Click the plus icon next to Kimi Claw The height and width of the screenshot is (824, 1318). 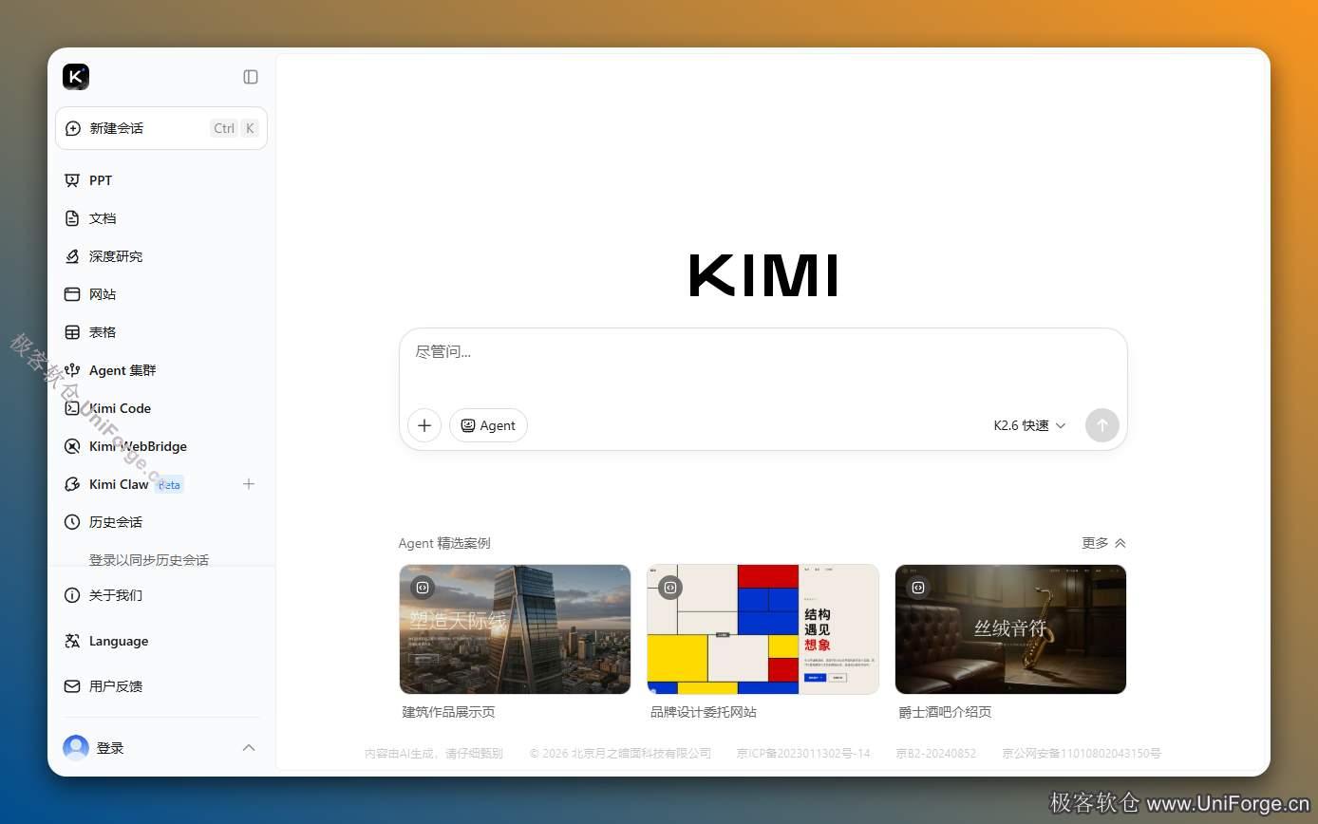tap(249, 484)
